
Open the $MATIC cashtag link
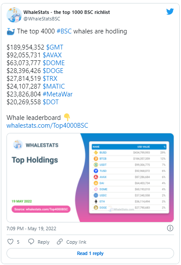54,86
